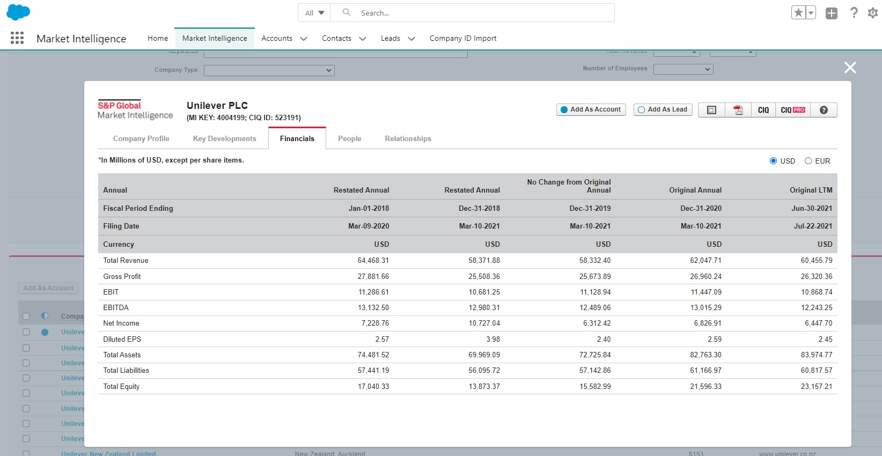Viewport: 882px width, 456px height.
Task: Click the EBITDA value 13,015.29
Action: 705,307
